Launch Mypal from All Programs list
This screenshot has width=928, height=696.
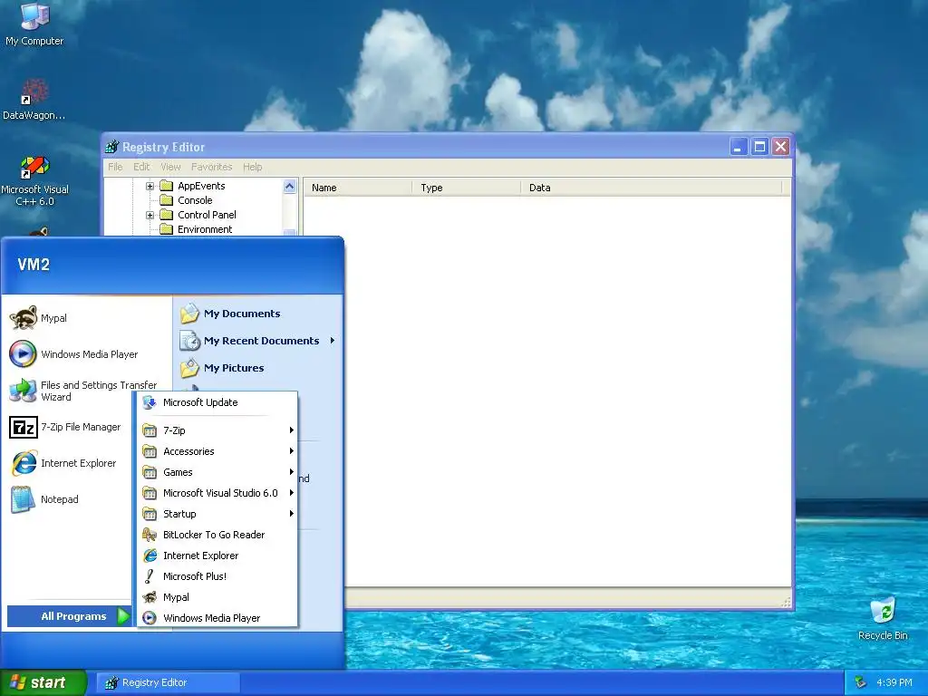point(217,597)
